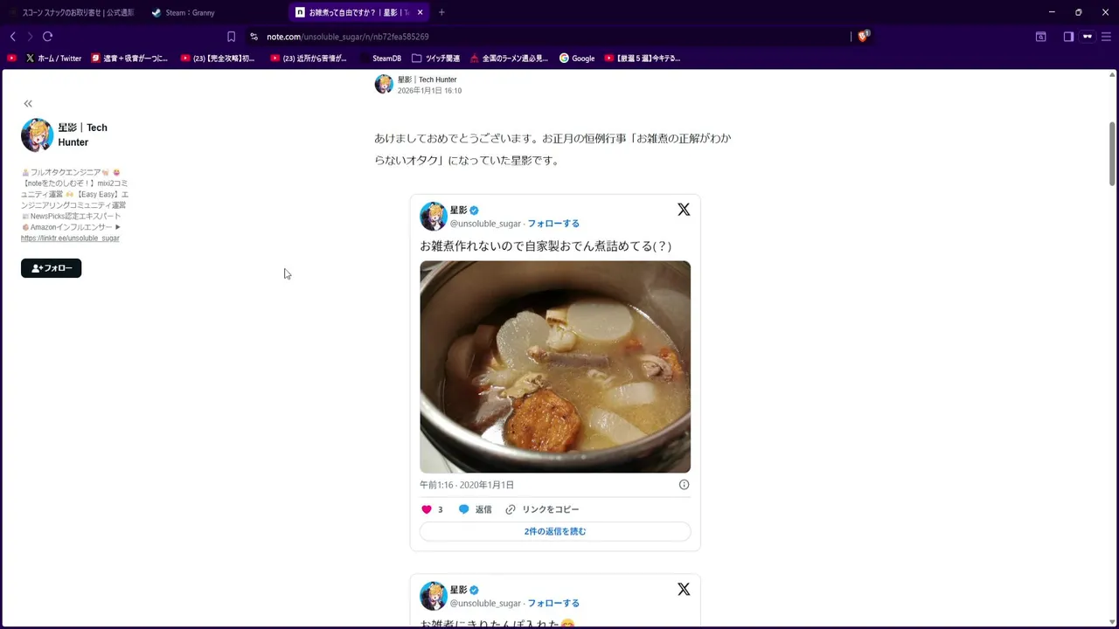
Task: Click the black フォロー button
Action: (51, 268)
